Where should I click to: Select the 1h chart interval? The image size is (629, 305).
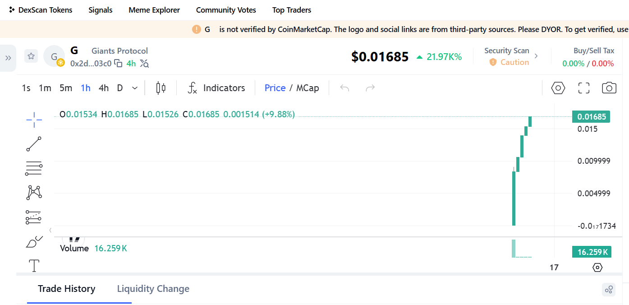(86, 88)
